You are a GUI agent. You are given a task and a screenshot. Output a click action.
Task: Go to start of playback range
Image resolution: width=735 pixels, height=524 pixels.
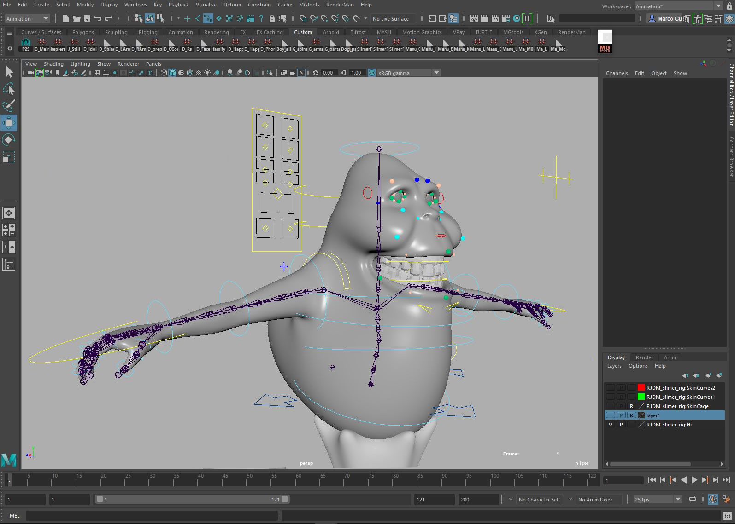coord(652,480)
